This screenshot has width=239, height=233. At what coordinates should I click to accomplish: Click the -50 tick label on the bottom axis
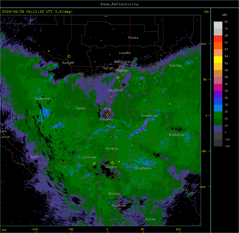(71, 229)
